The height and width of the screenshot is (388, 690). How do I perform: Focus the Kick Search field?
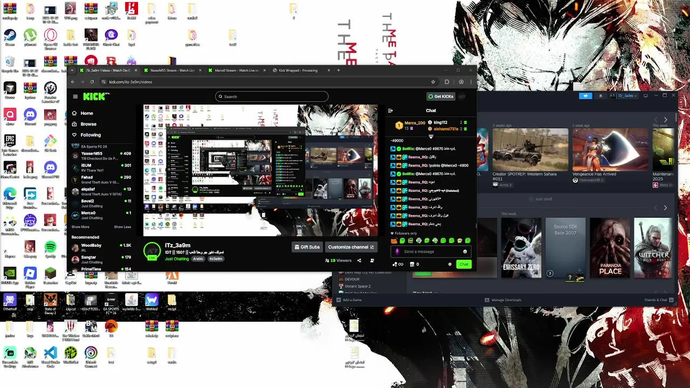pos(272,96)
